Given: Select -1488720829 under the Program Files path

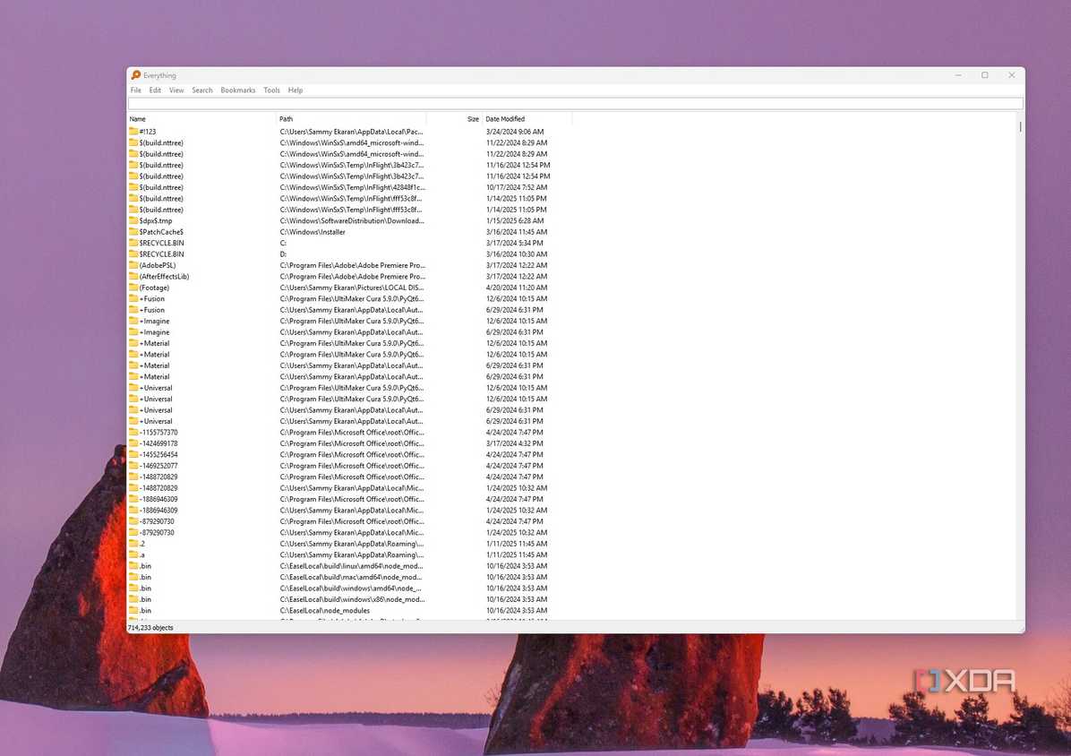Looking at the screenshot, I should click(159, 477).
